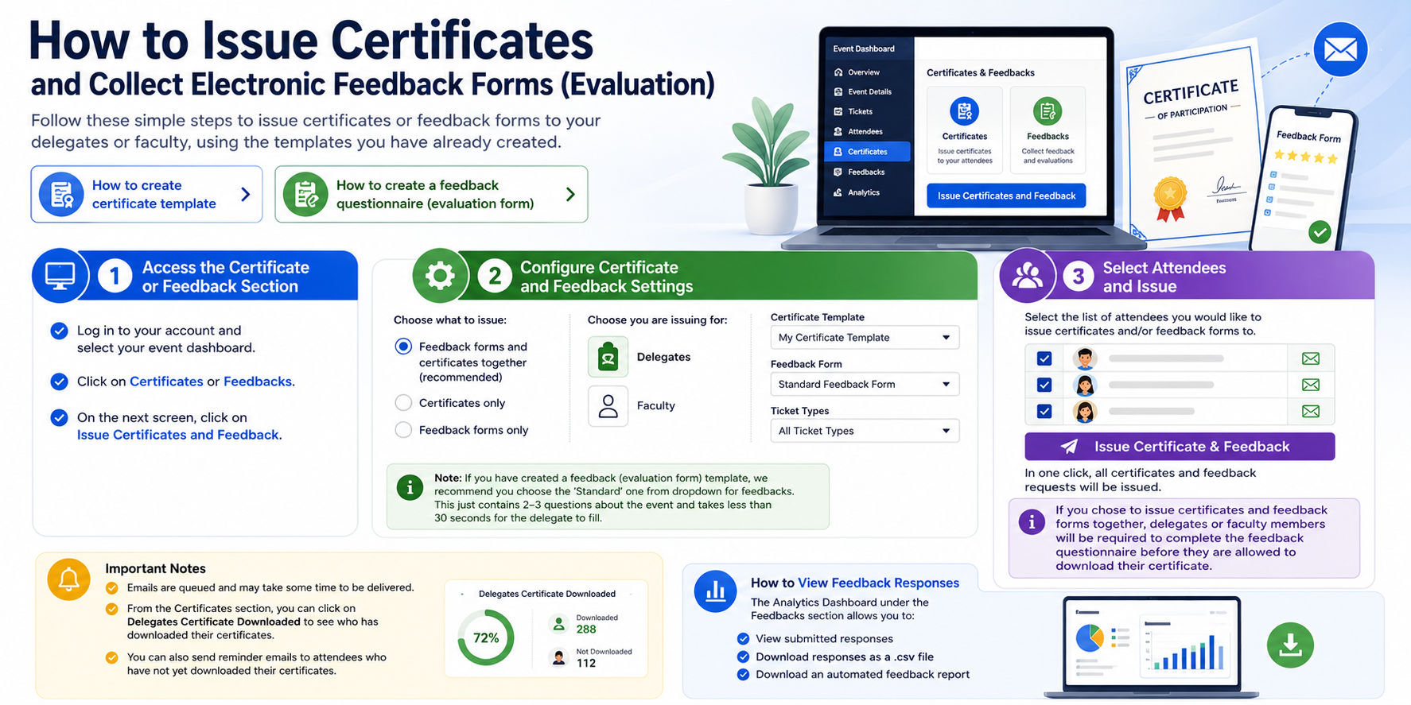The image size is (1411, 705).
Task: Click the green Delegates badge icon
Action: tap(608, 357)
